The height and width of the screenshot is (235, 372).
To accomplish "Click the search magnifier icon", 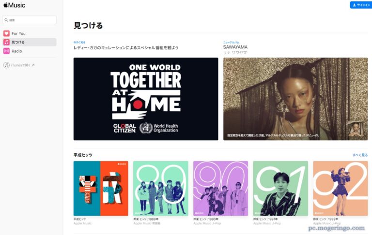I will 6,20.
